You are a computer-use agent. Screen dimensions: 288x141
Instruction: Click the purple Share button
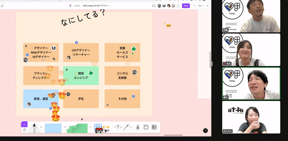pyautogui.click(x=186, y=6)
